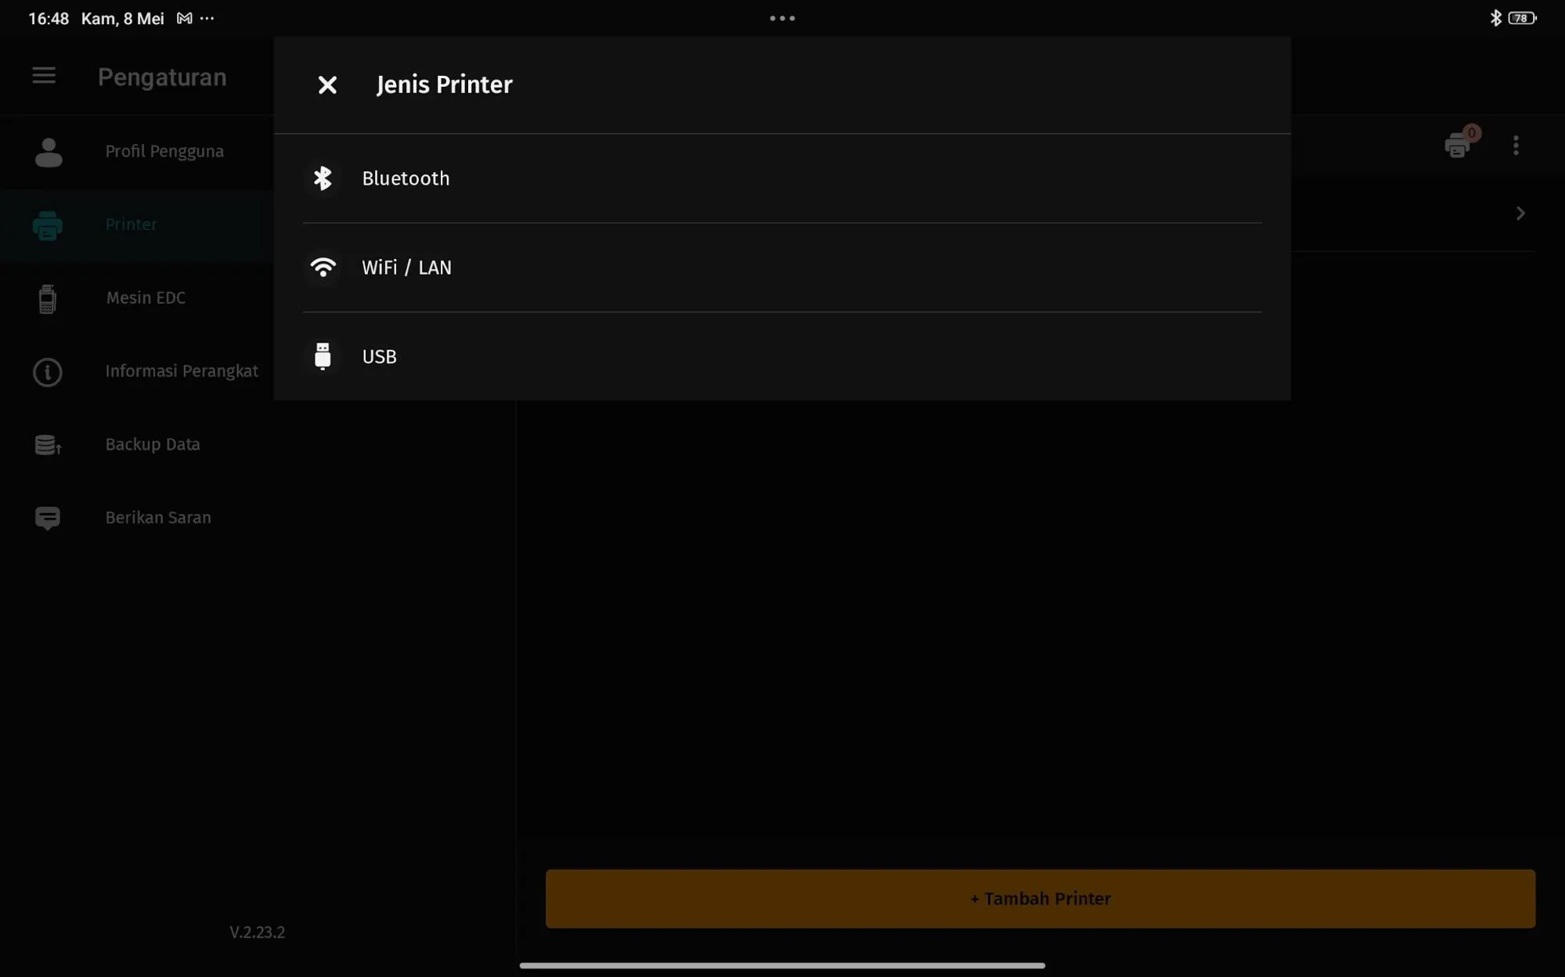Screen dimensions: 1565x977
Task: Click the horizontal scrollbar at the bottom
Action: click(782, 965)
